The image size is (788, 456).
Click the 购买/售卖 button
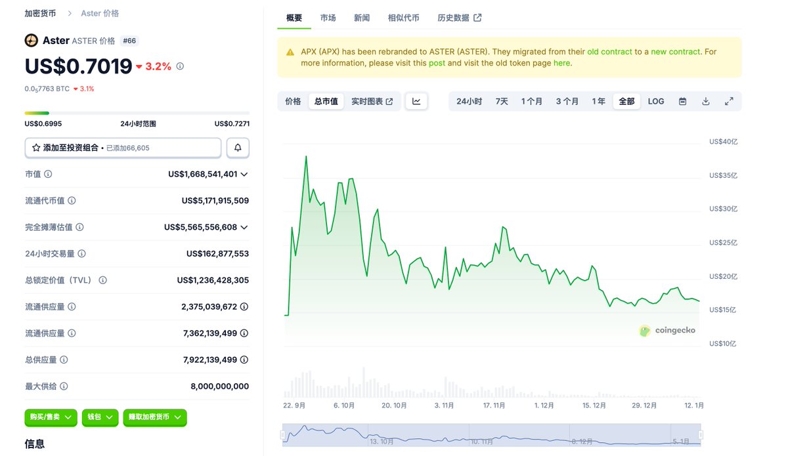pos(51,417)
